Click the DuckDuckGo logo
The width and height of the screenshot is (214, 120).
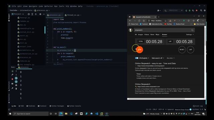(x=131, y=30)
